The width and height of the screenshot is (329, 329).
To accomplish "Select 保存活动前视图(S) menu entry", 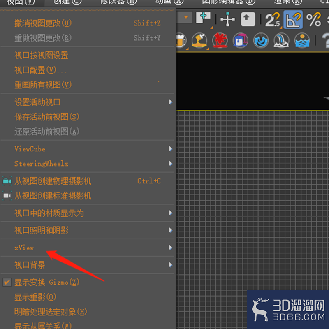I will [87, 117].
